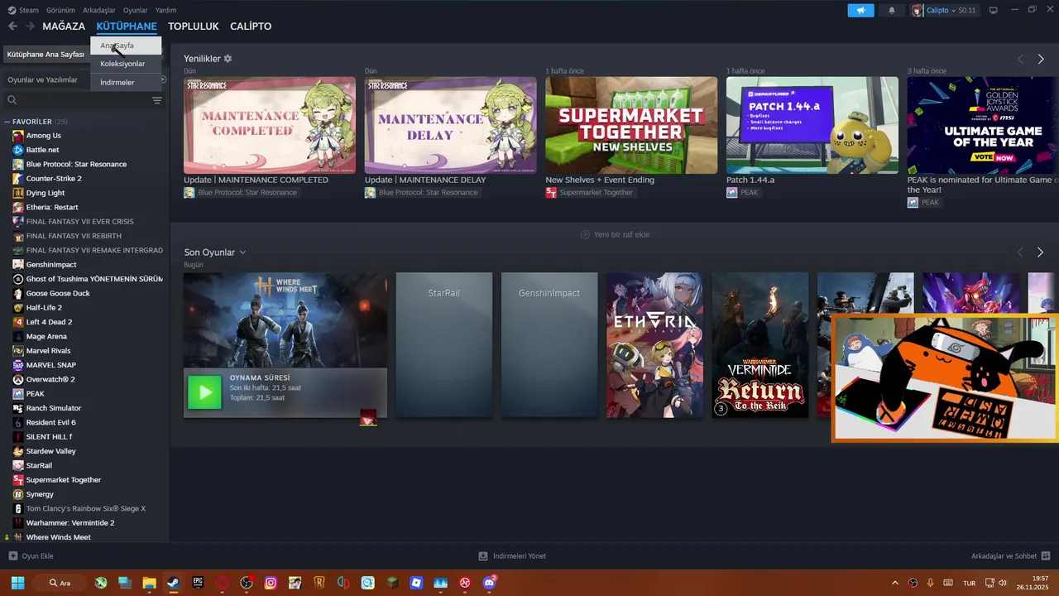The height and width of the screenshot is (596, 1059).
Task: Open the MAĞAZA tab
Action: pyautogui.click(x=64, y=26)
